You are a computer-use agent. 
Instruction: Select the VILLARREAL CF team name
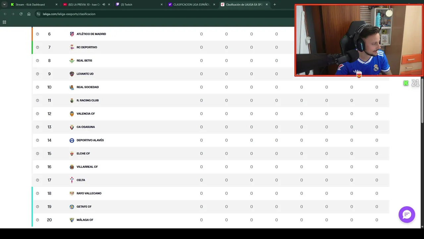tap(87, 167)
